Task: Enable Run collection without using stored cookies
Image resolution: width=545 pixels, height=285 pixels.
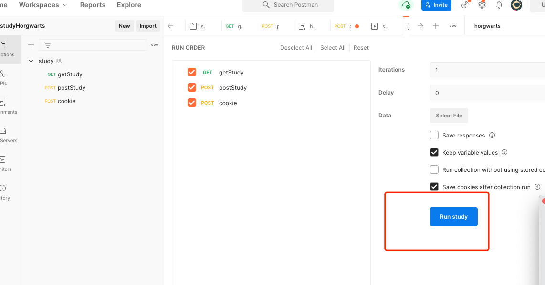Action: pos(434,169)
